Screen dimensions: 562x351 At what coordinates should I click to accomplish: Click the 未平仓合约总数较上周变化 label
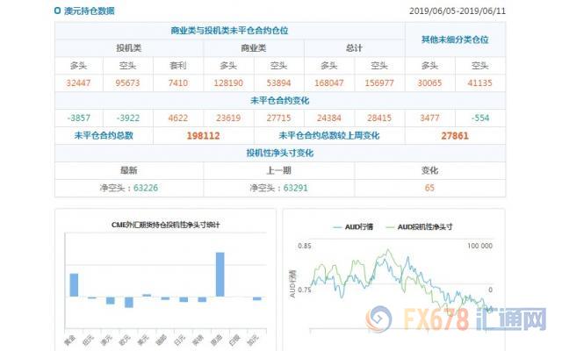329,135
